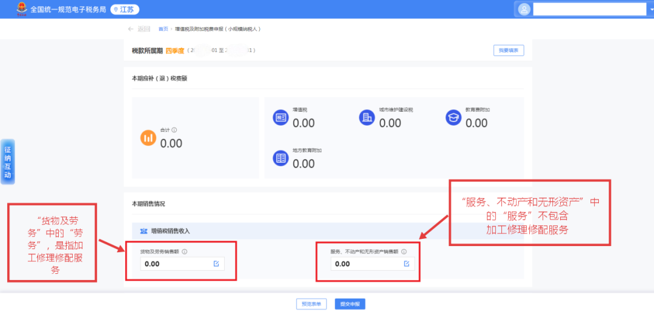This screenshot has width=654, height=315.
Task: Click the 返回 back arrow link
Action: tap(139, 29)
